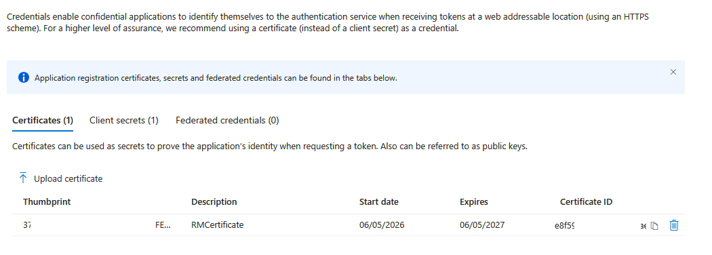Screen dimensions: 712x255
Task: Click the Start date column header
Action: 378,202
